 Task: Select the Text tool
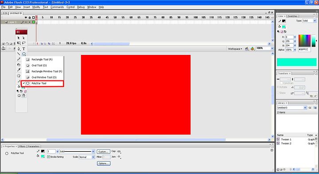pyautogui.click(x=23, y=49)
